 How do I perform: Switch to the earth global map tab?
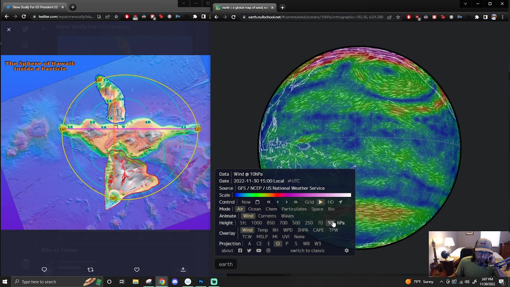pyautogui.click(x=245, y=8)
